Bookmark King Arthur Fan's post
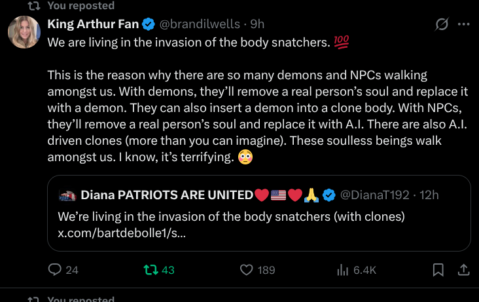This screenshot has width=479, height=302. tap(438, 269)
